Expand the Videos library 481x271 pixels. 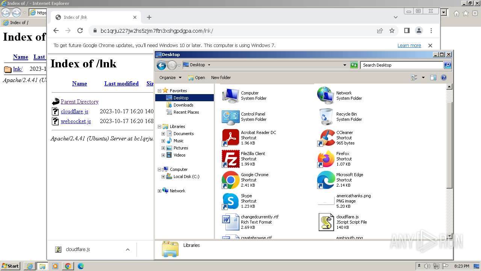[163, 155]
